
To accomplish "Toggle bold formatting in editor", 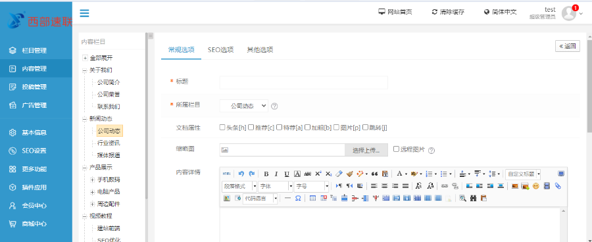I will coord(266,174).
